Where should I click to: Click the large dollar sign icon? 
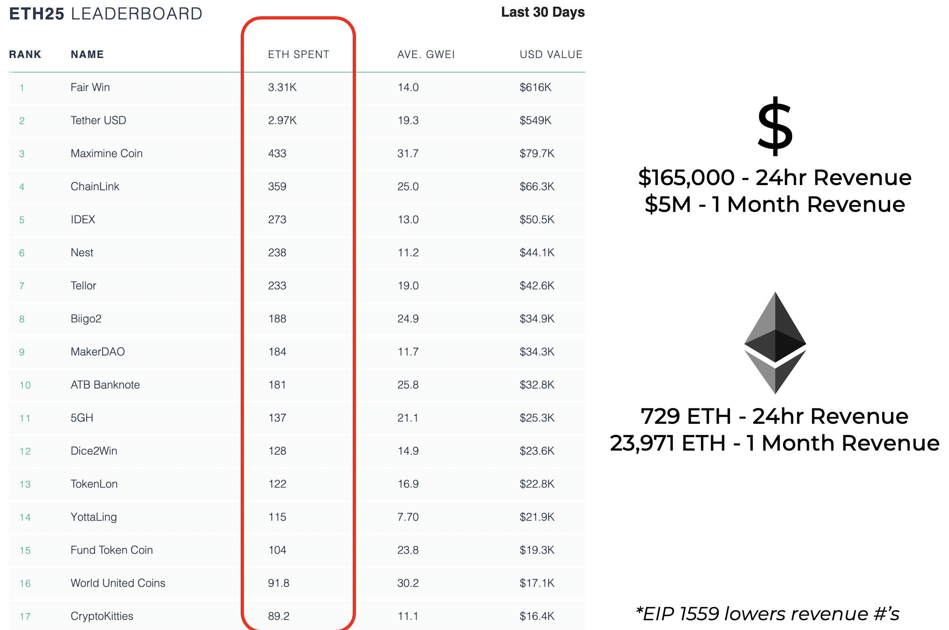click(x=775, y=126)
